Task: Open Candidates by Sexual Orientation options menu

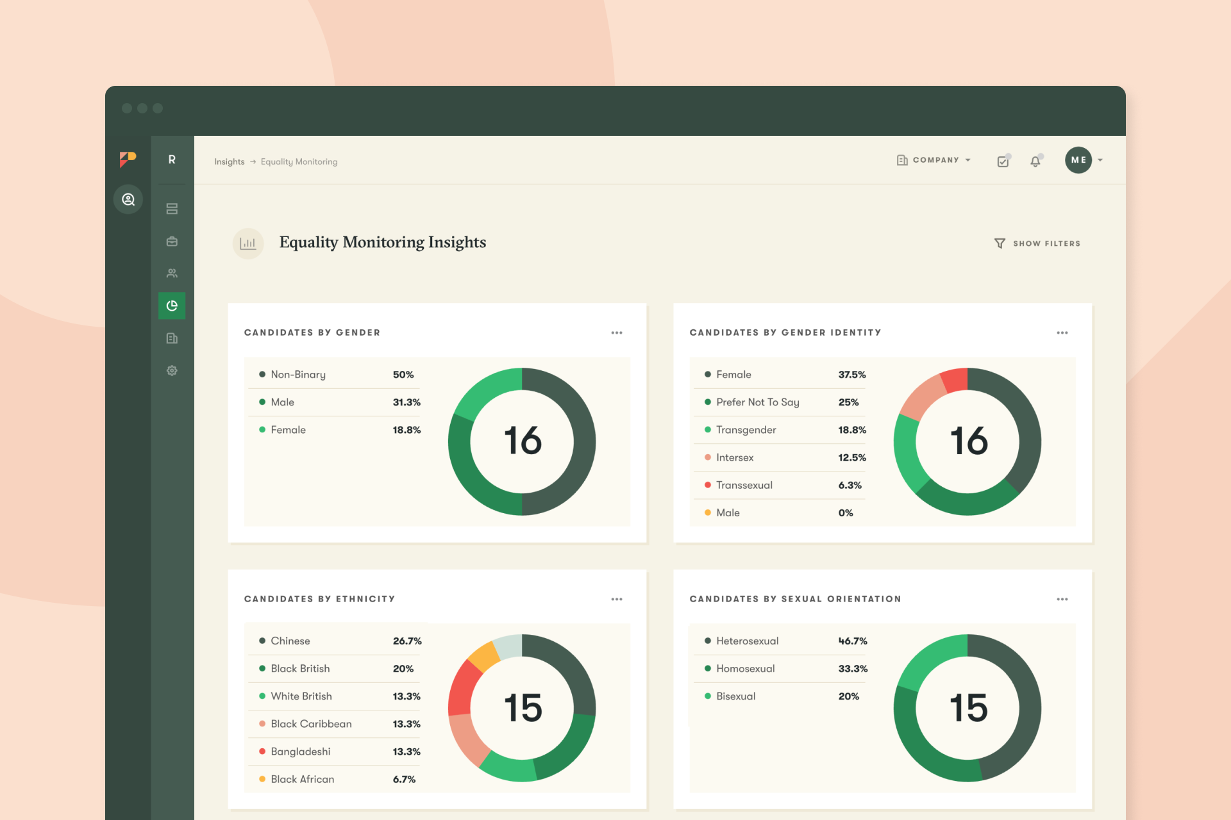Action: coord(1062,599)
